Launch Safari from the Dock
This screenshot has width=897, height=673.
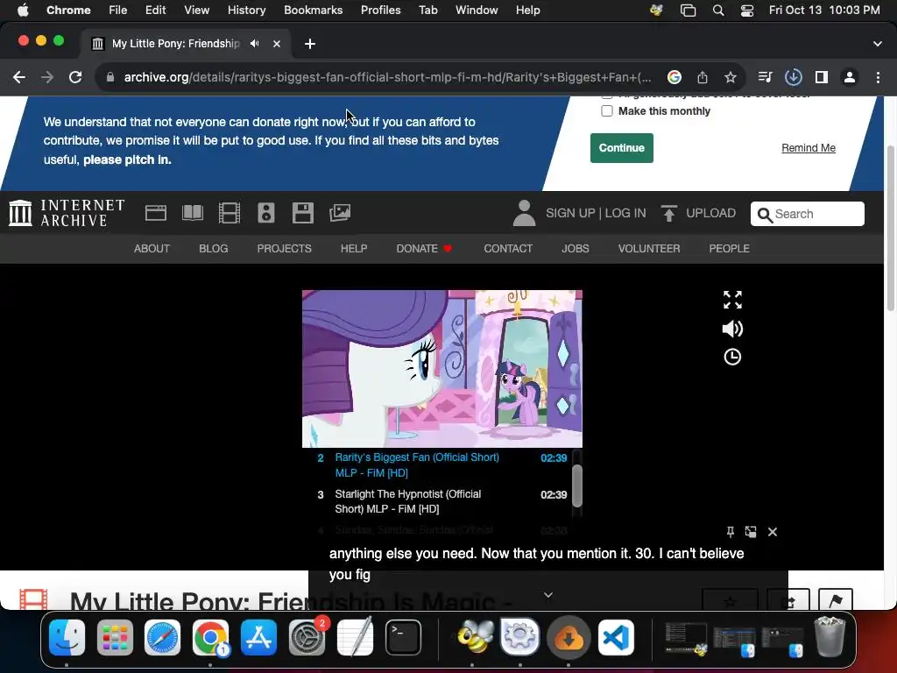(x=162, y=637)
